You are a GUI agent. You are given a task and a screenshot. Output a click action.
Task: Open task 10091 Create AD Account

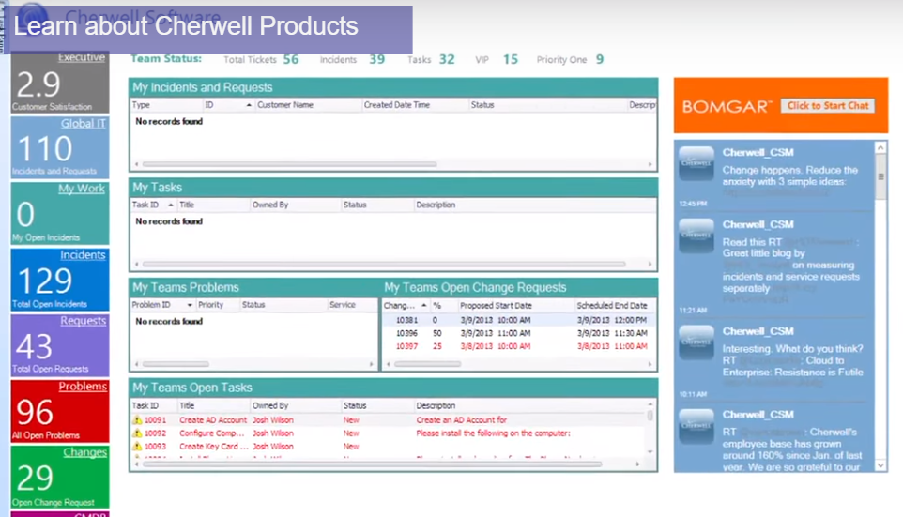tap(389, 419)
